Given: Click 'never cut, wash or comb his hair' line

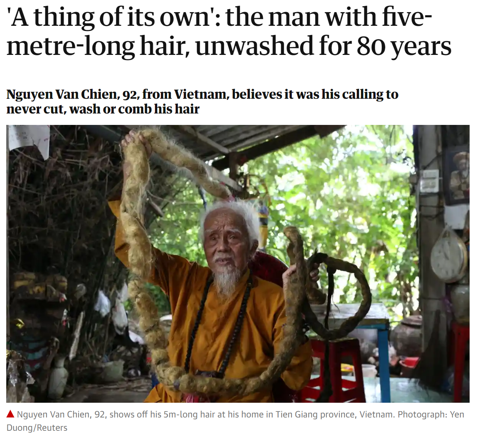Looking at the screenshot, I should [x=103, y=109].
